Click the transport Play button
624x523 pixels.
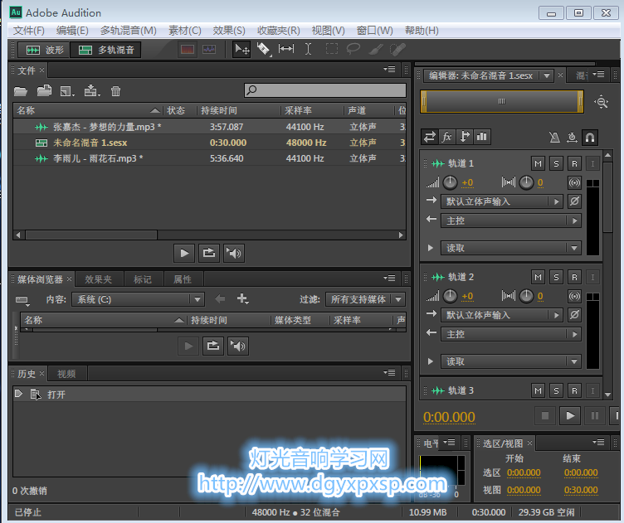(x=570, y=416)
